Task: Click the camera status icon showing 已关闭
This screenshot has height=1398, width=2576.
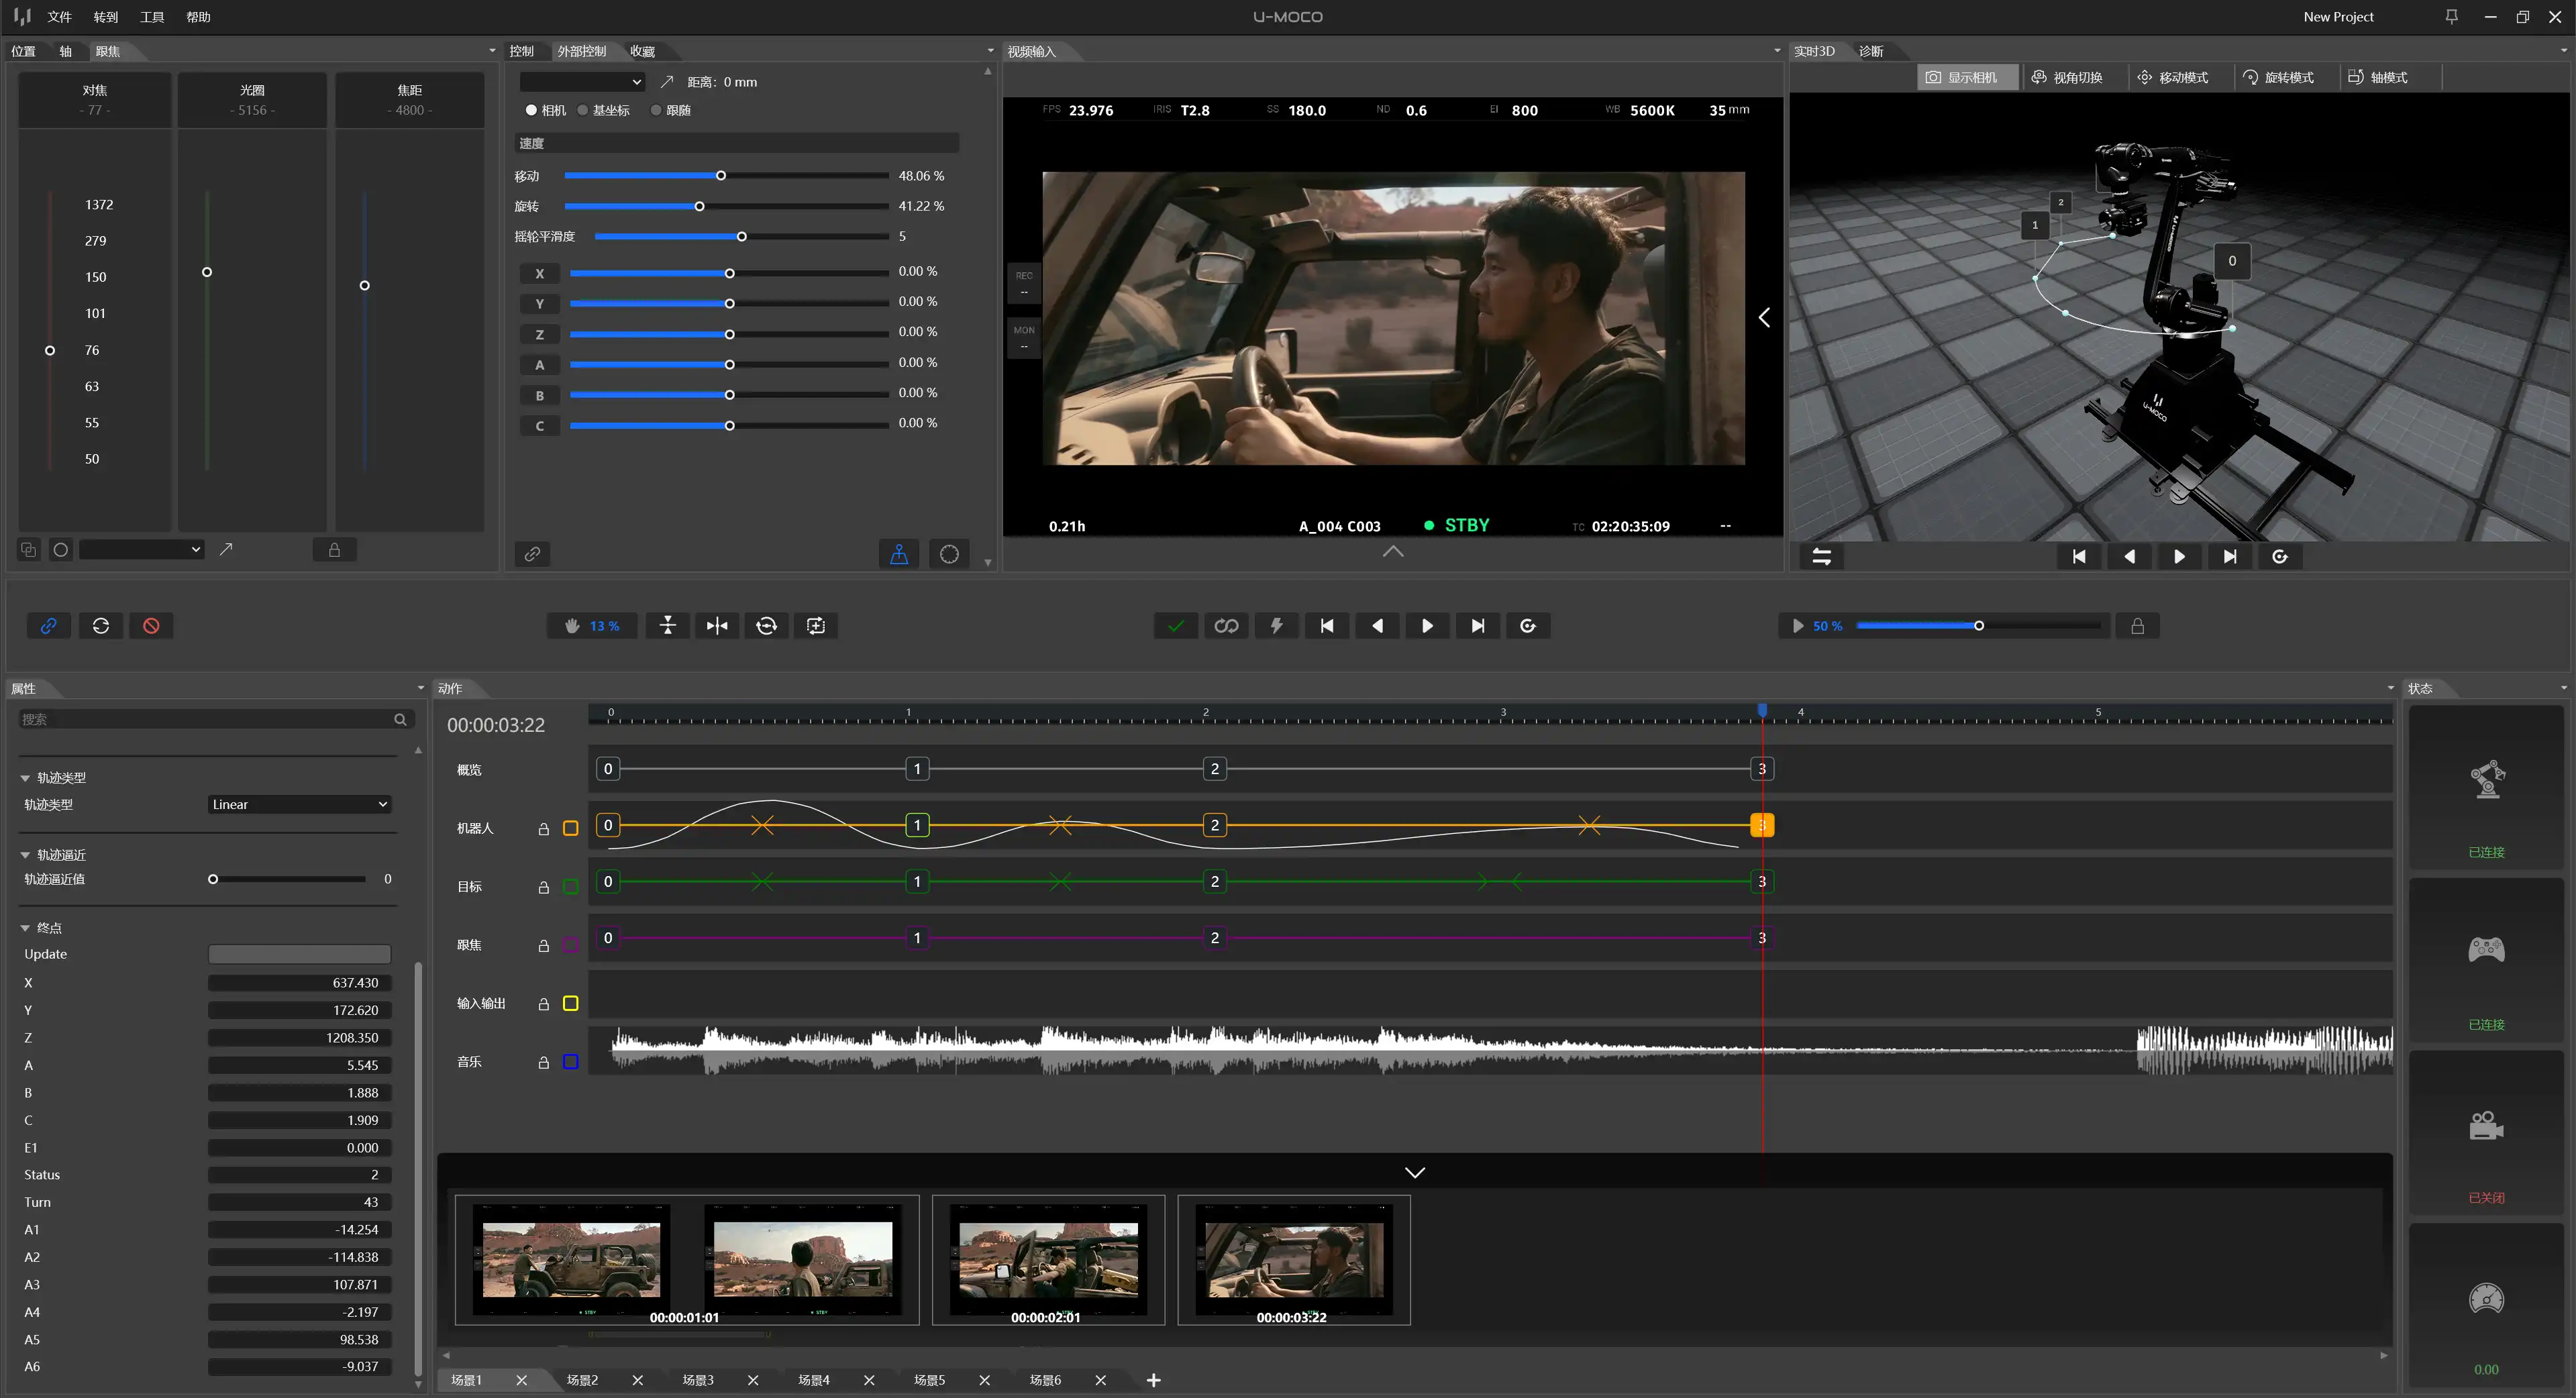Action: pyautogui.click(x=2486, y=1126)
